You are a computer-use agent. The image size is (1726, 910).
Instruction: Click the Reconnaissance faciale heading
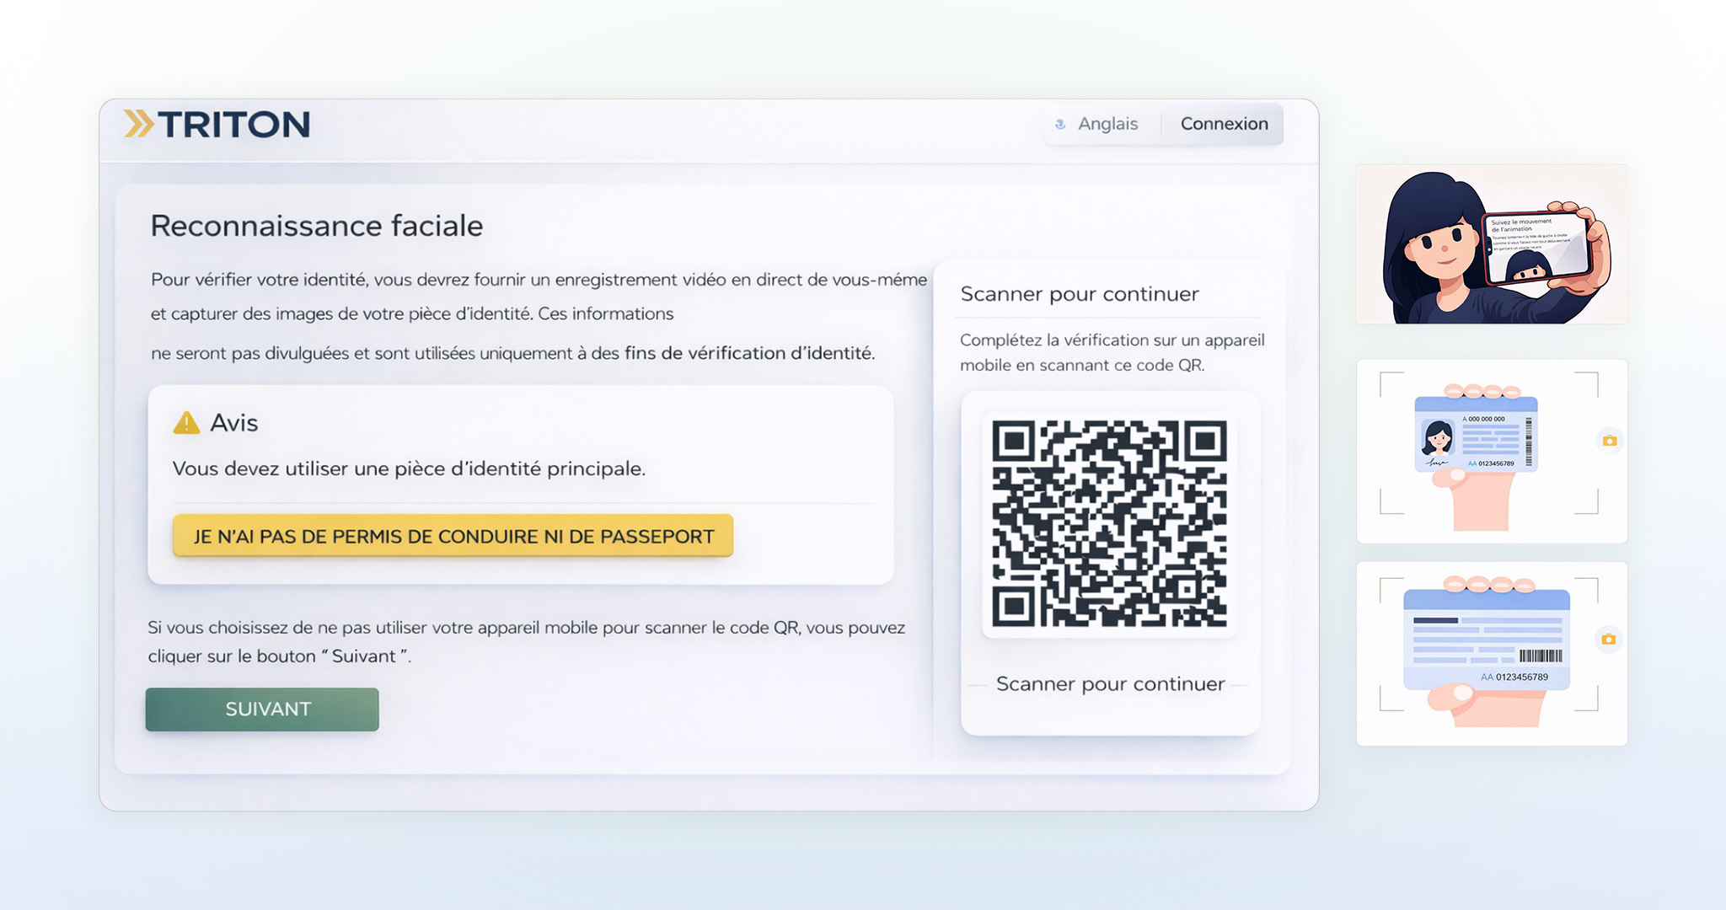tap(317, 226)
